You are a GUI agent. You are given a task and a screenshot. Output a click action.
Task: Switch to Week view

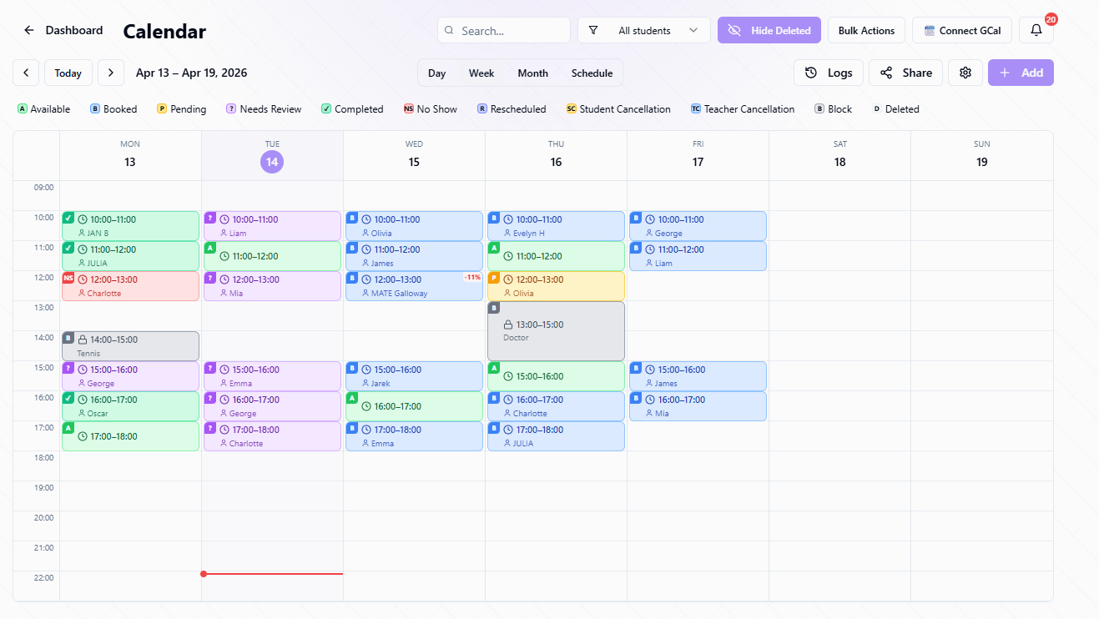tap(481, 73)
